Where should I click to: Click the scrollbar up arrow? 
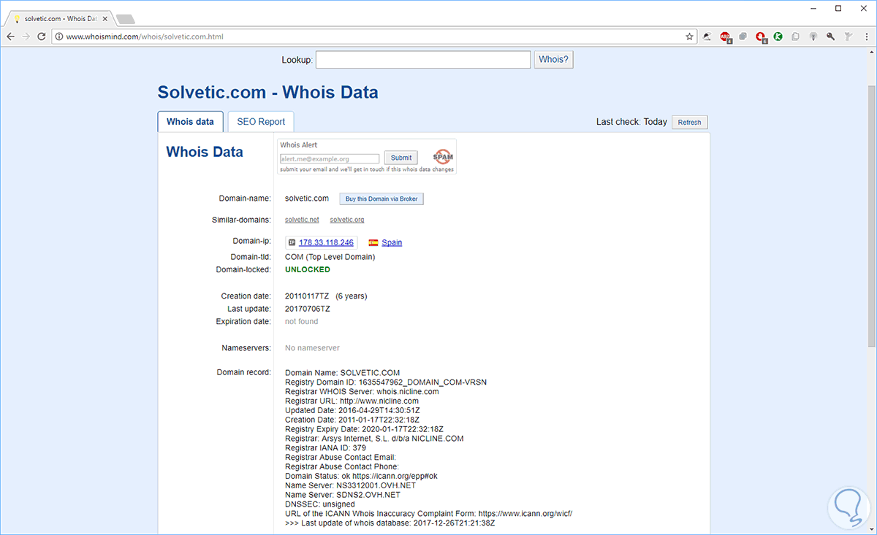(x=870, y=53)
